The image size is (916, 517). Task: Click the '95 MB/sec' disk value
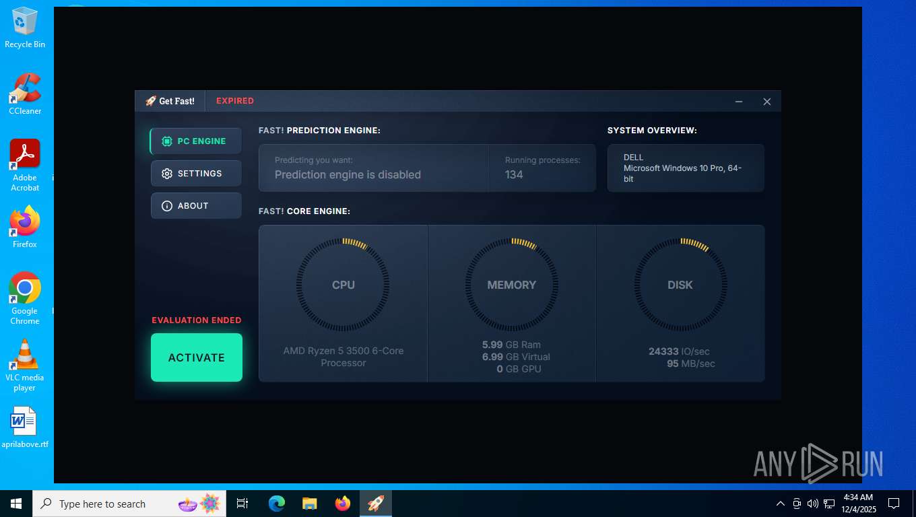click(691, 364)
